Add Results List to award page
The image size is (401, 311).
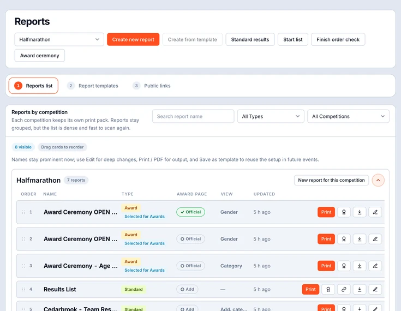pyautogui.click(x=187, y=289)
